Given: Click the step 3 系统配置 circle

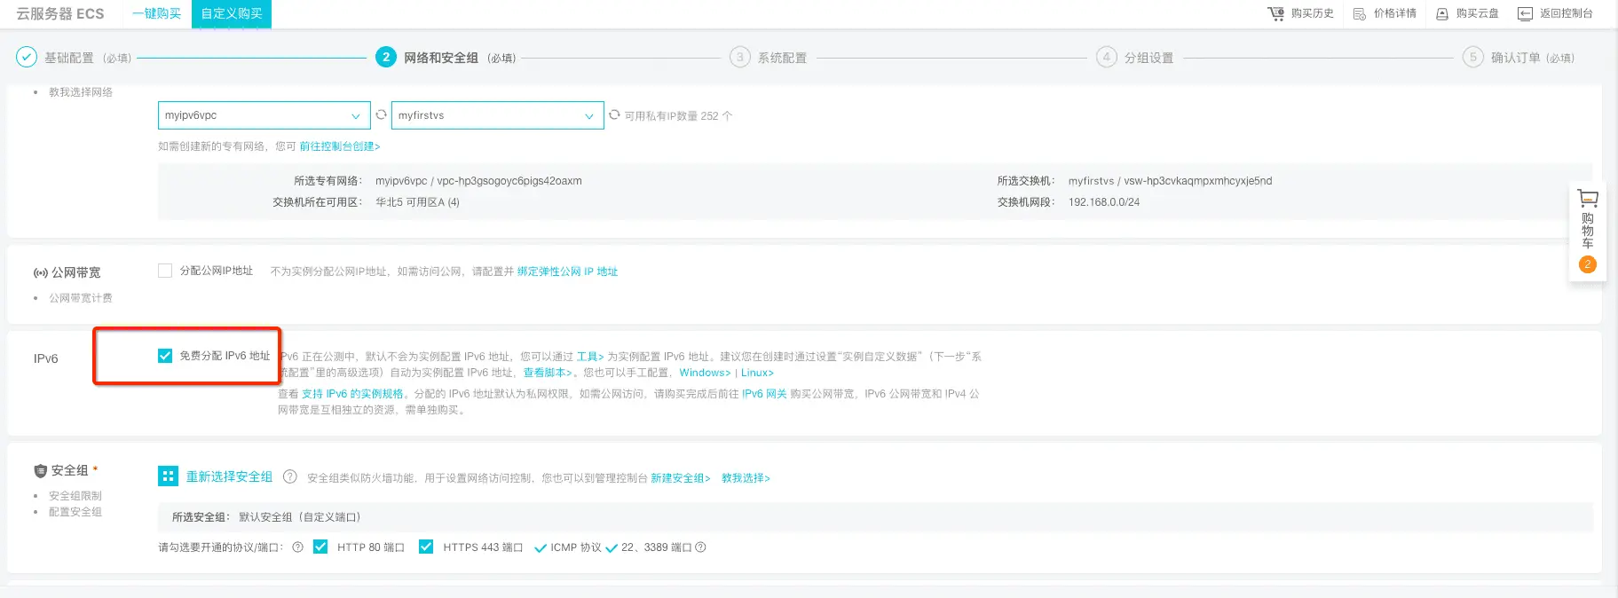Looking at the screenshot, I should pos(739,57).
